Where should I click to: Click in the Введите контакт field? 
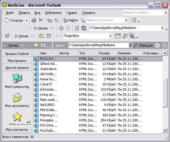coord(106,20)
